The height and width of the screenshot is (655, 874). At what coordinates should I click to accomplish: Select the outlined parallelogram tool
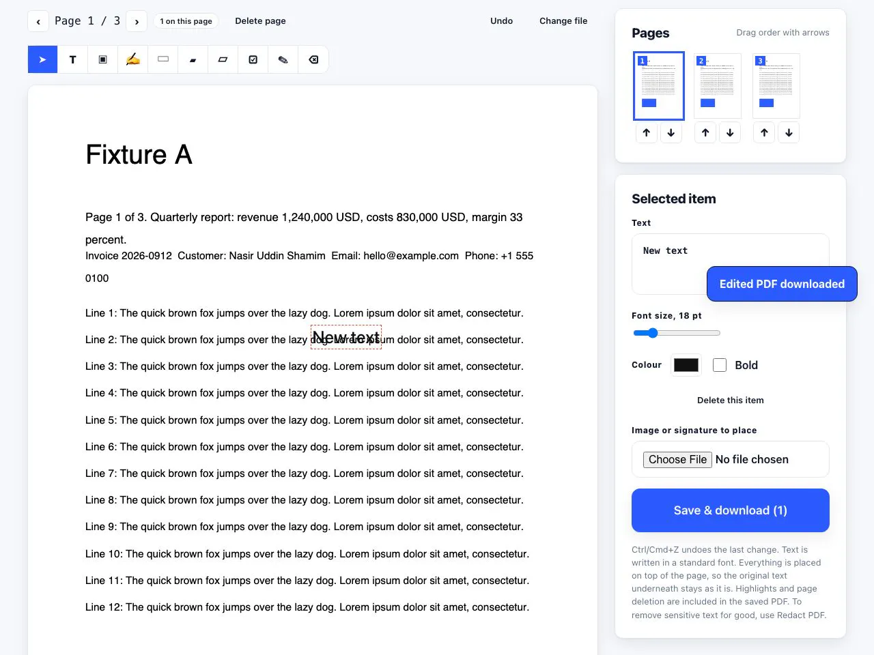pos(223,59)
